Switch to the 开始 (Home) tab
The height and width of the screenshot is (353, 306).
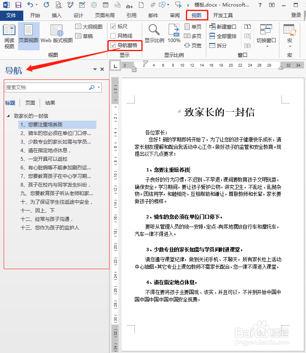coord(35,15)
